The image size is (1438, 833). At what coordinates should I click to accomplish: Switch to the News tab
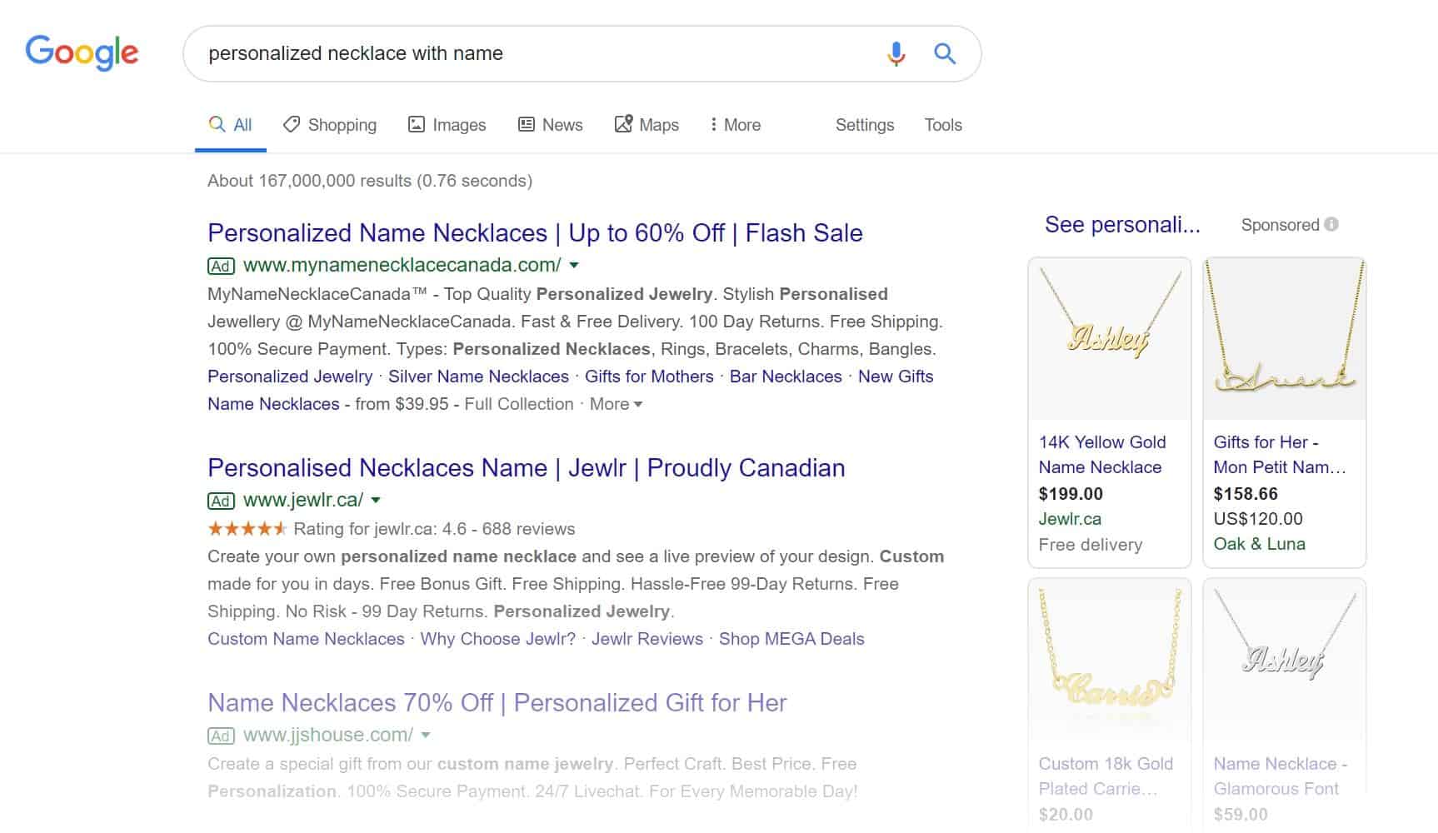click(550, 125)
